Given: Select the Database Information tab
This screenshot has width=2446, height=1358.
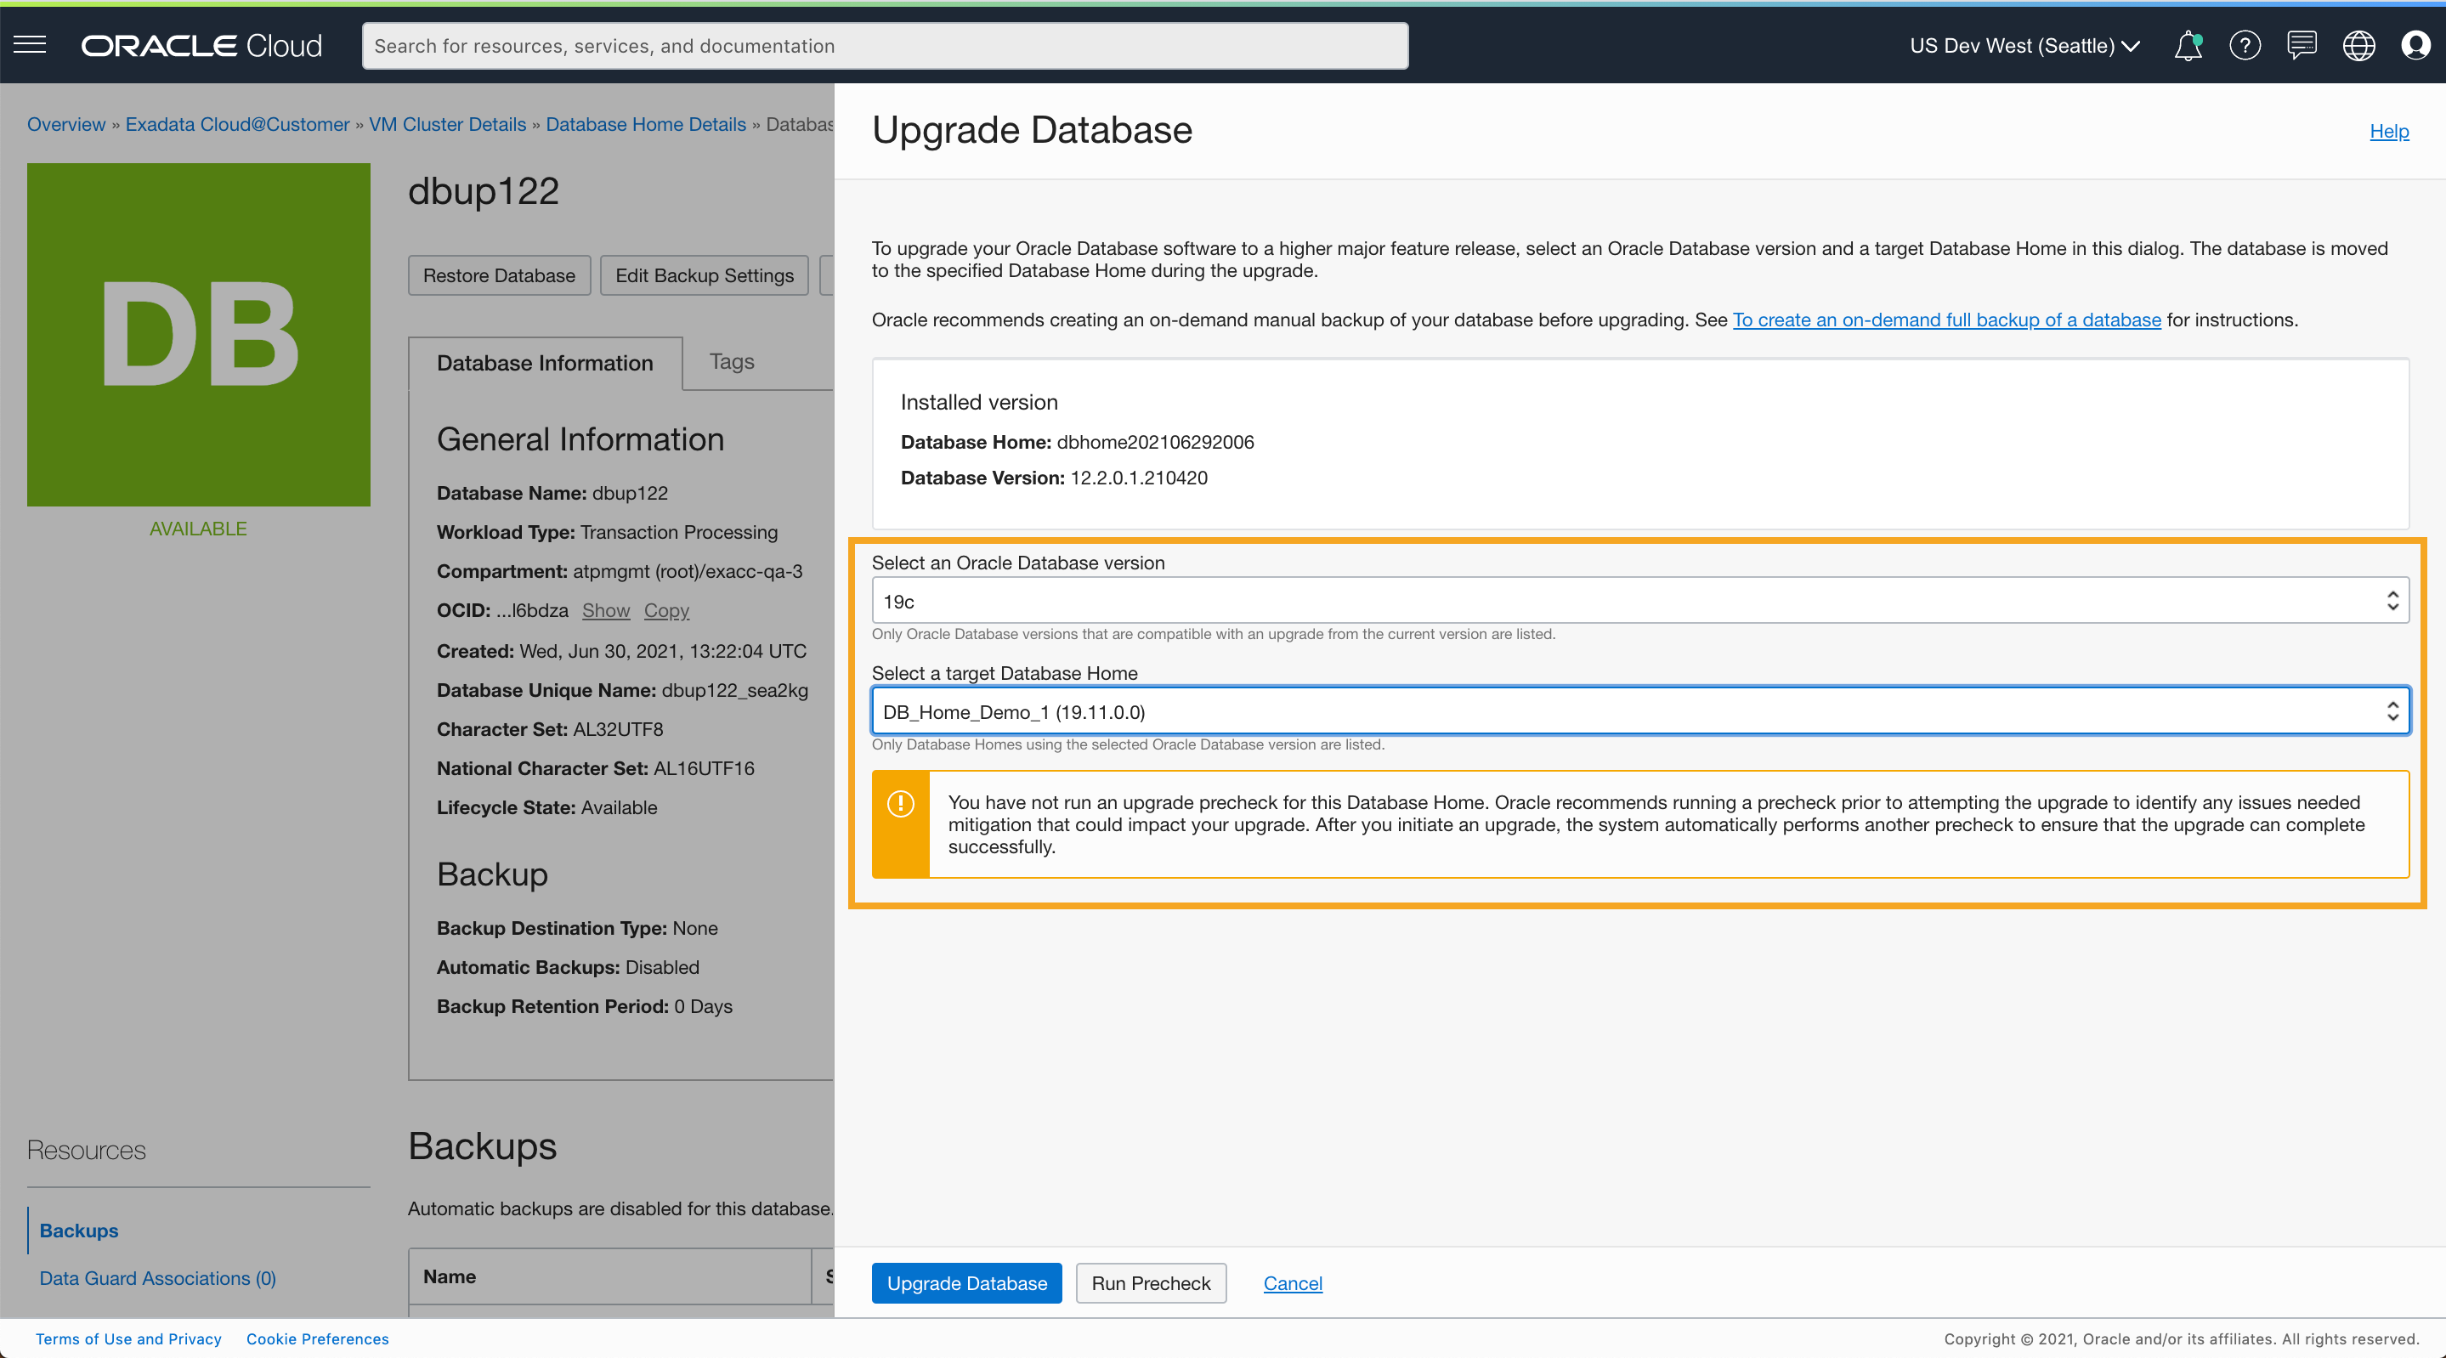Looking at the screenshot, I should pyautogui.click(x=544, y=363).
